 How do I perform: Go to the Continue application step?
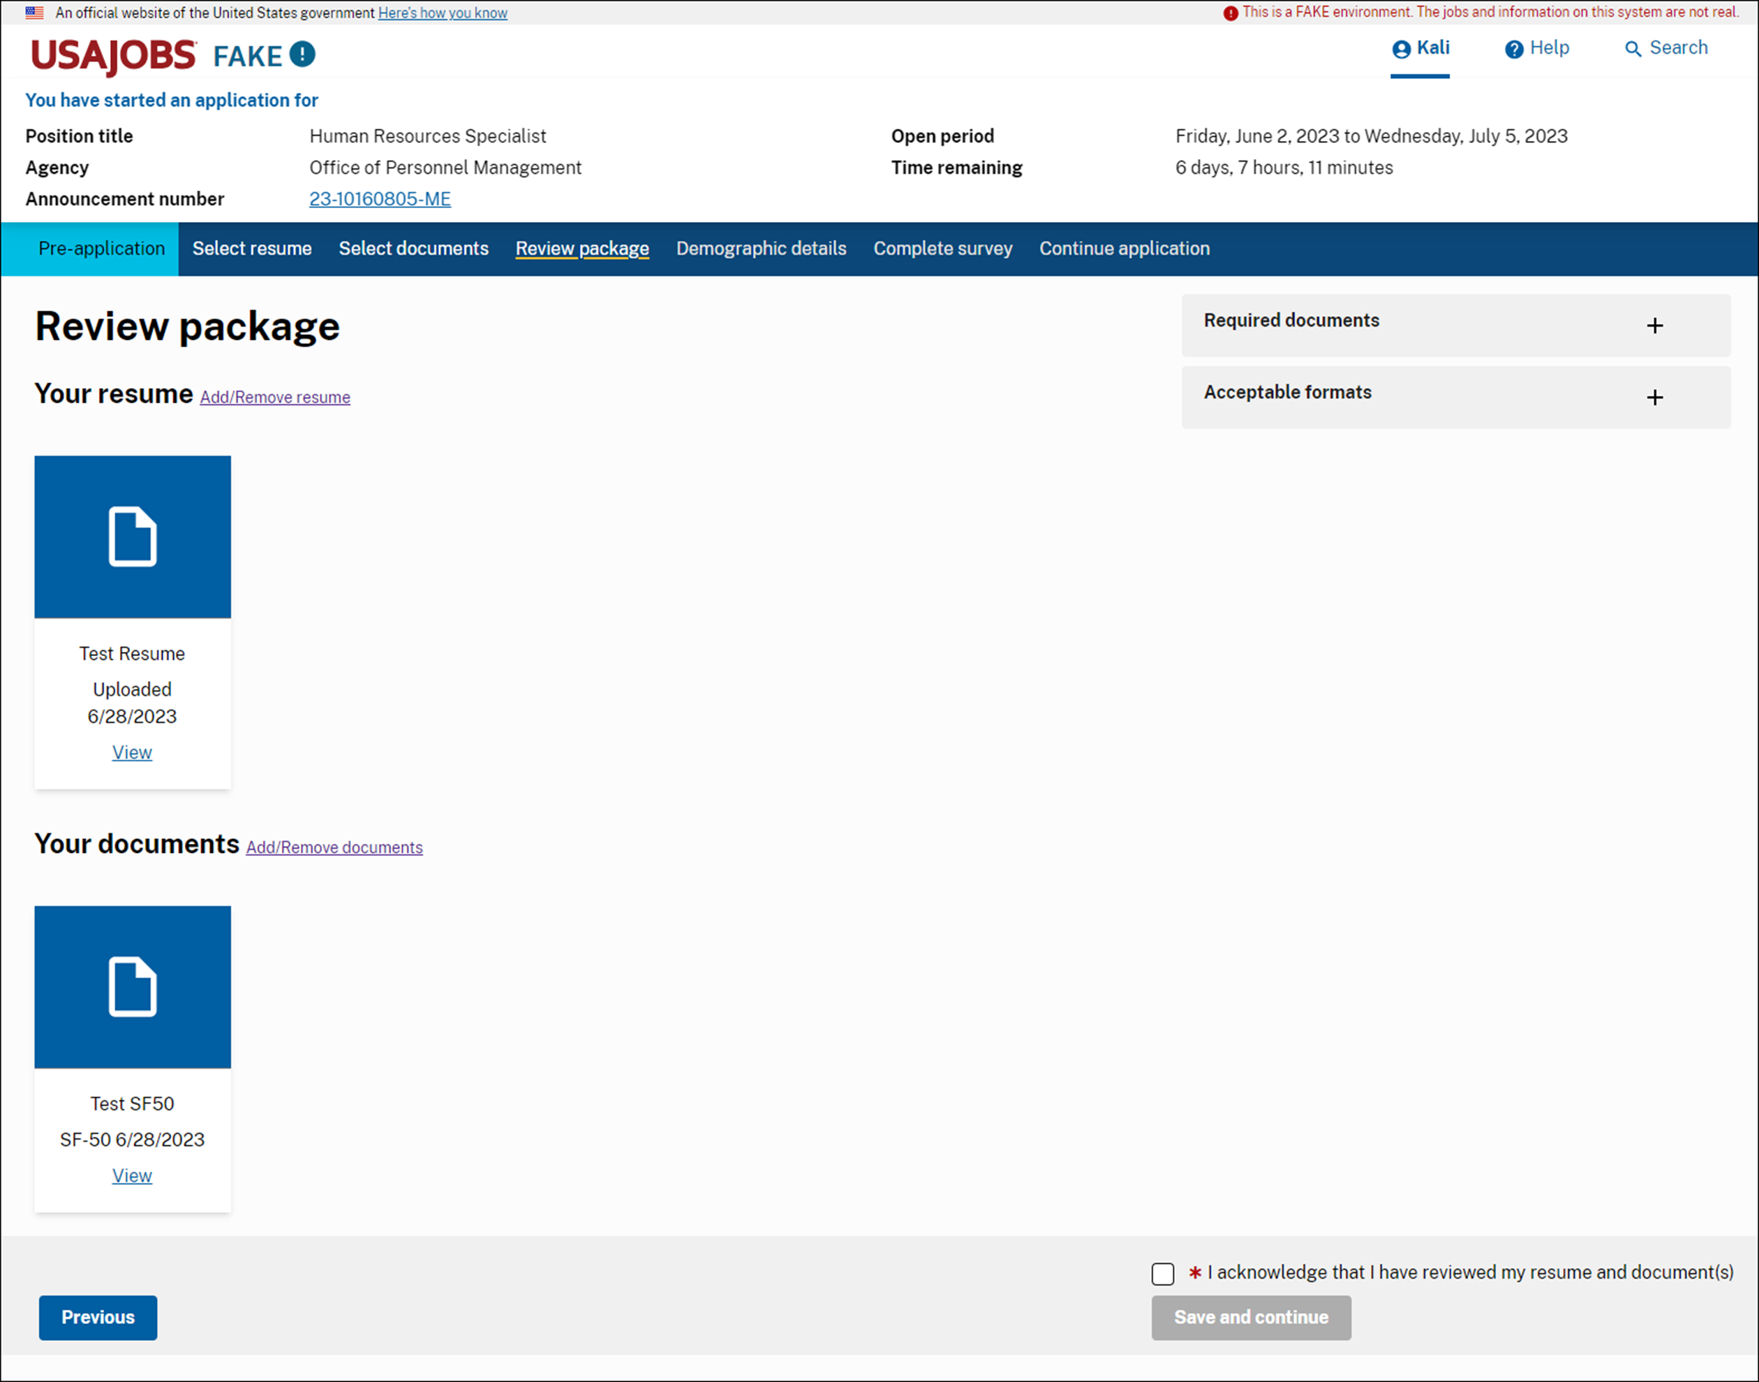[x=1125, y=248]
